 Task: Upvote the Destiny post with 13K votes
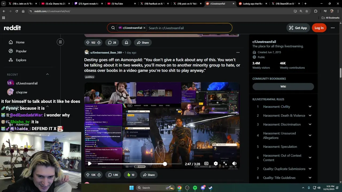click(x=88, y=175)
